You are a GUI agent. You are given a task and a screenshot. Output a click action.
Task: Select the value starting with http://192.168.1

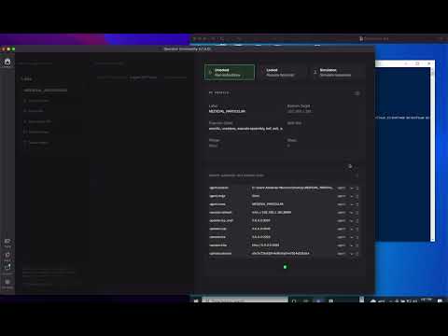click(x=272, y=213)
